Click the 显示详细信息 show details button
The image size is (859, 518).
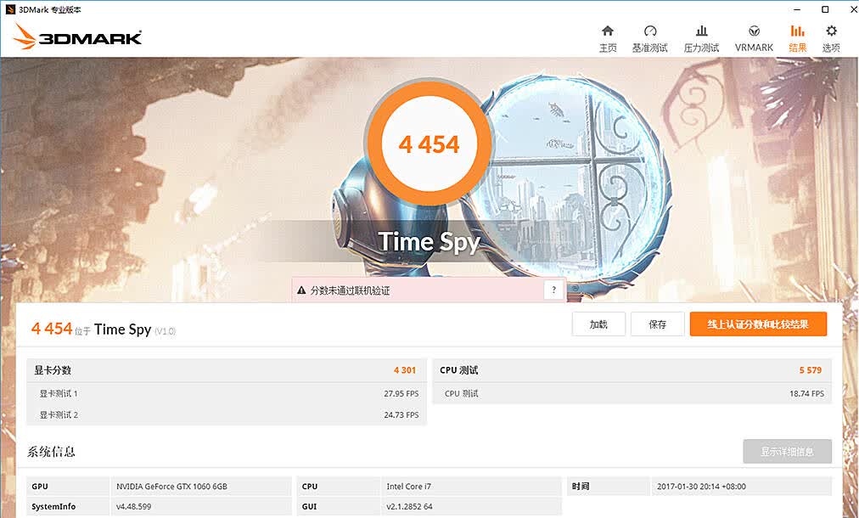[787, 452]
